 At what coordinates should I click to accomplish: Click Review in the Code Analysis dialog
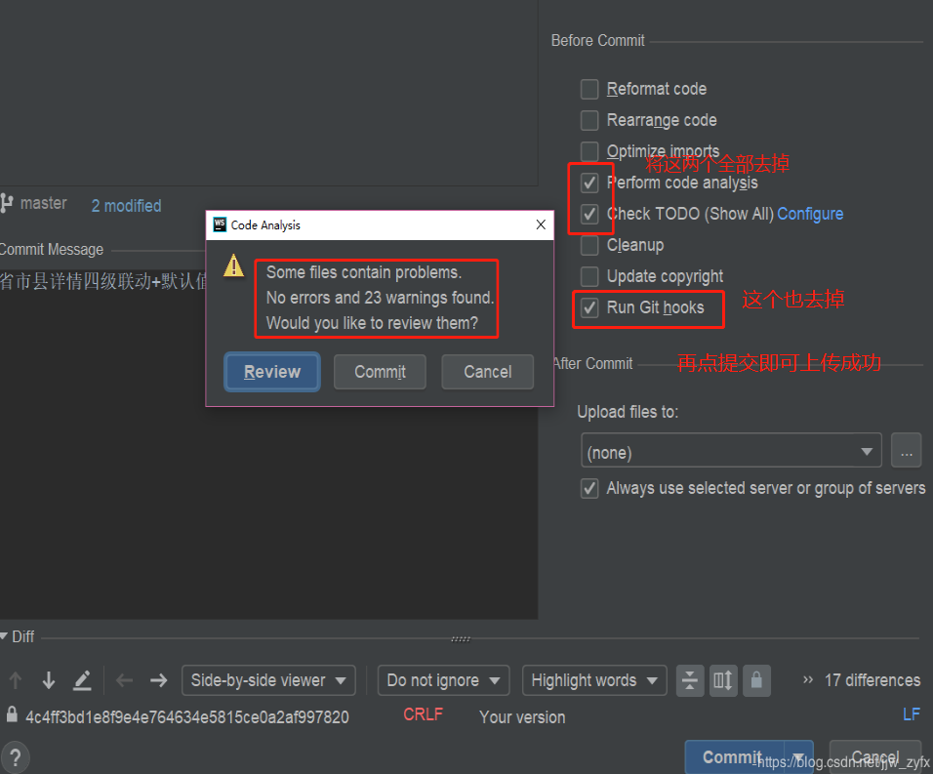tap(271, 372)
